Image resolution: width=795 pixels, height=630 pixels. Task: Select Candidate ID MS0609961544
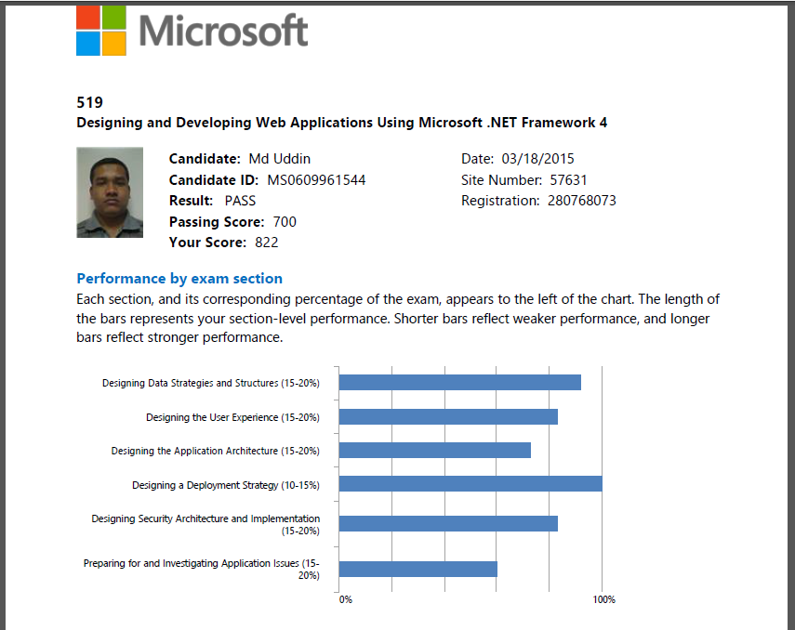tap(316, 180)
